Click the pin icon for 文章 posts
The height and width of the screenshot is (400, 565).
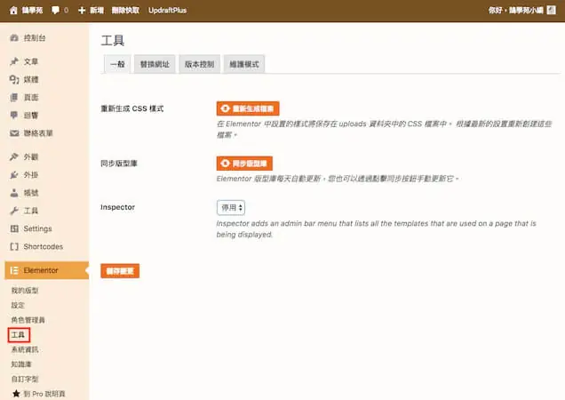[14, 61]
